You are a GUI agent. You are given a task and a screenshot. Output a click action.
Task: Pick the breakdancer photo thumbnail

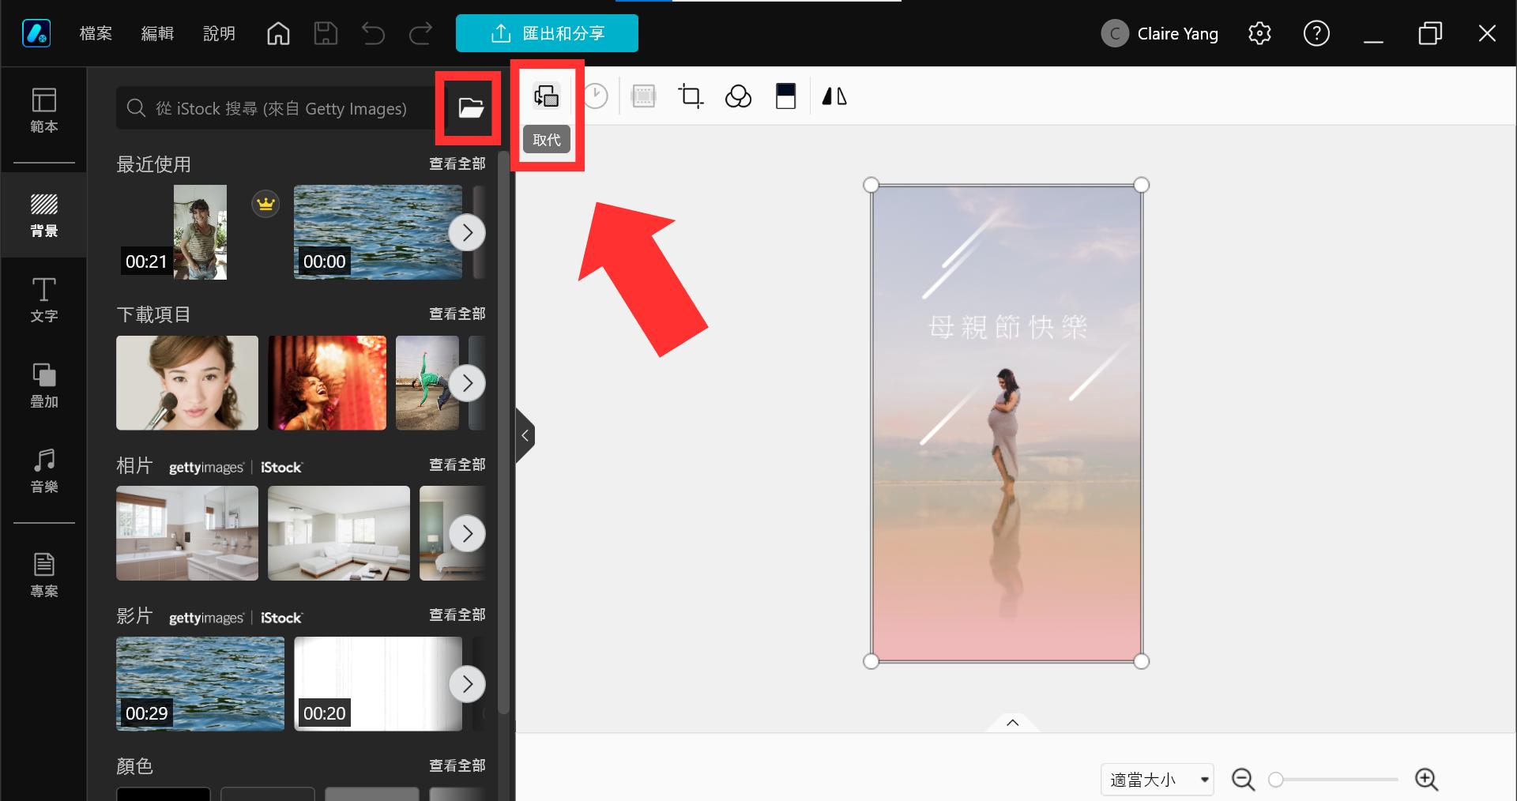(x=427, y=383)
